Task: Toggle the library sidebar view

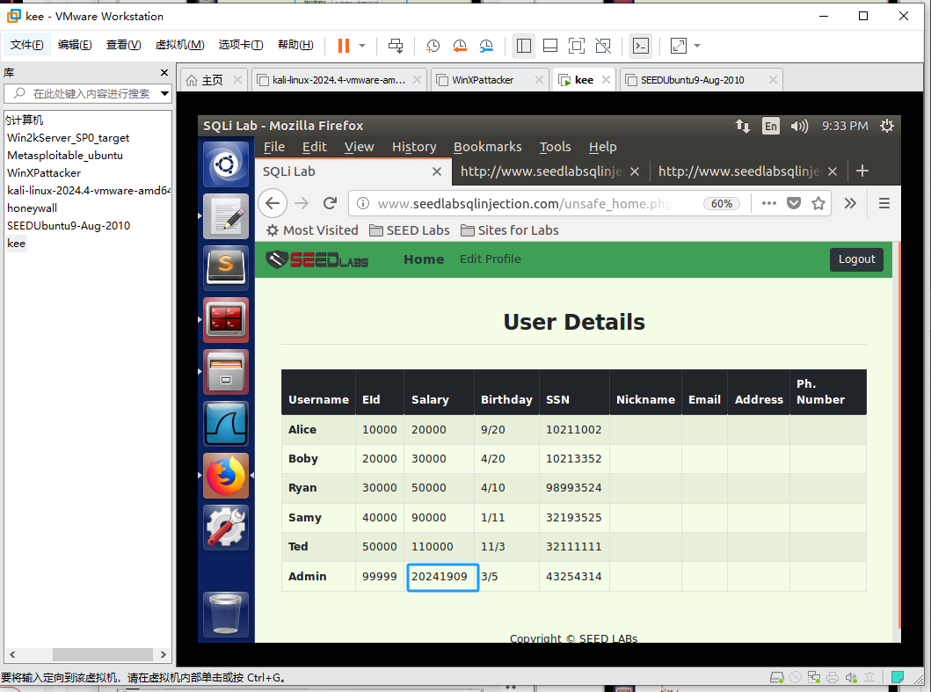Action: click(x=524, y=46)
